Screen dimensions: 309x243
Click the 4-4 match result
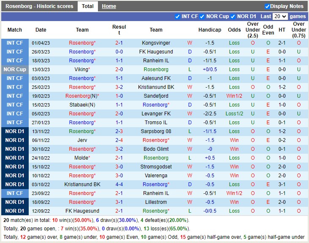(x=119, y=184)
